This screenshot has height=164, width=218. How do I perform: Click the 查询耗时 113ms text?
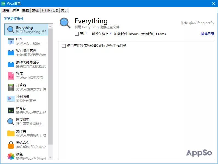(153, 34)
